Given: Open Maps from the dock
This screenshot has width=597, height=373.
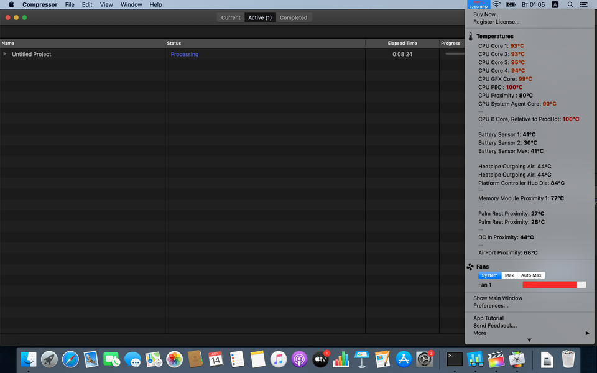Looking at the screenshot, I should [154, 359].
